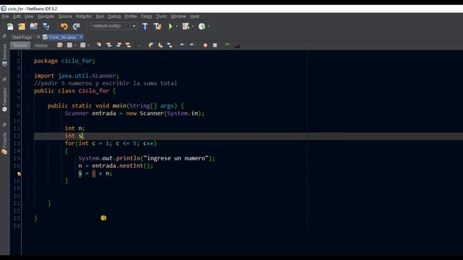Toggle Rectangular Selection icon

[x=138, y=45]
